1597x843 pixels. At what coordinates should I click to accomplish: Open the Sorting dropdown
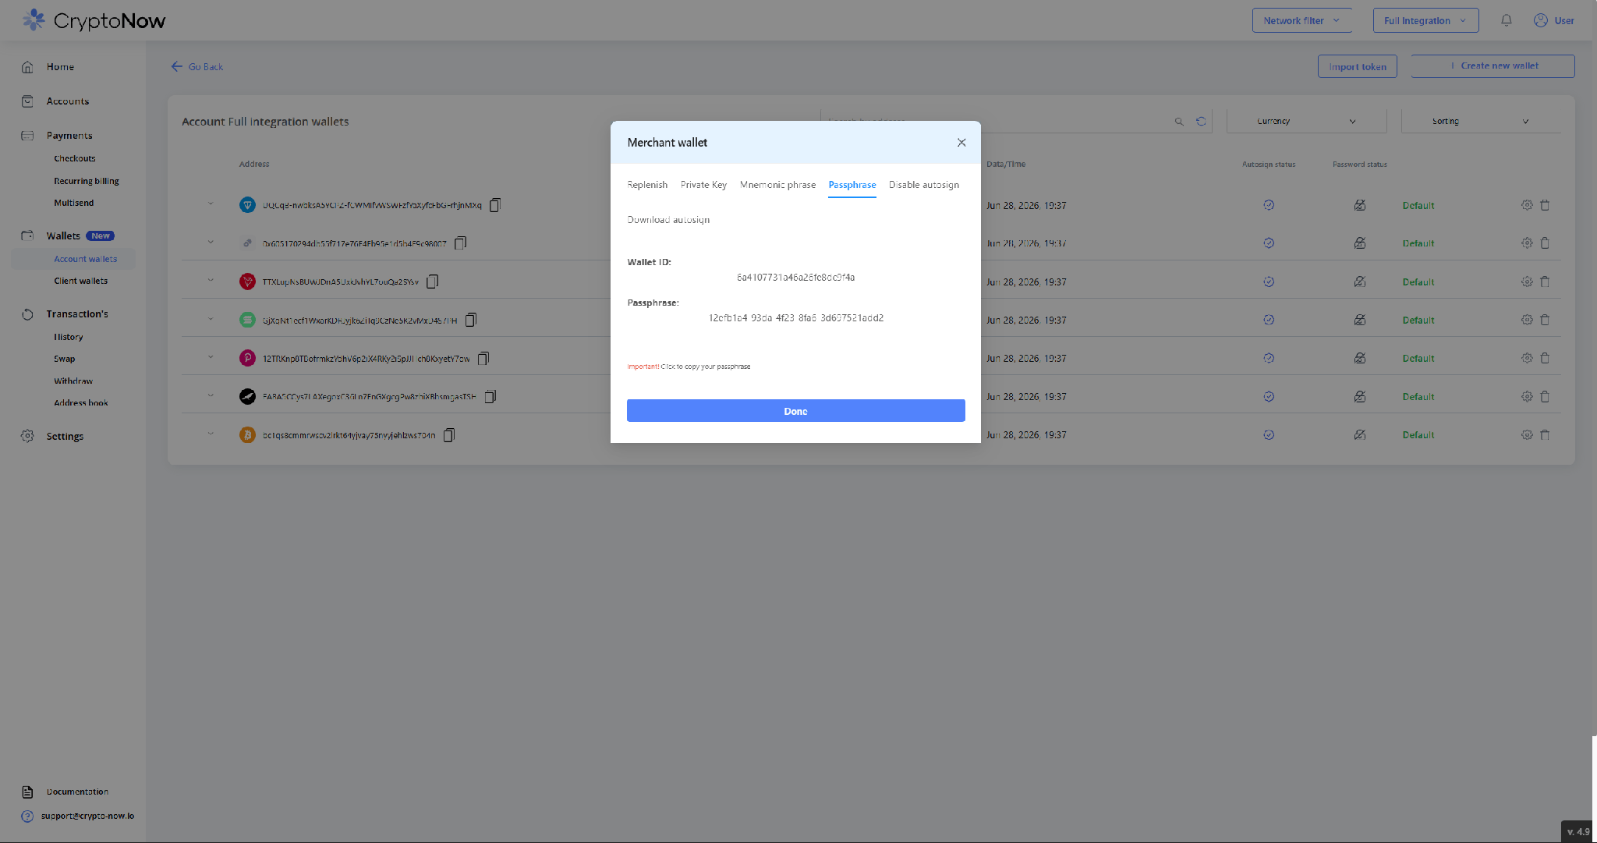[x=1481, y=122]
